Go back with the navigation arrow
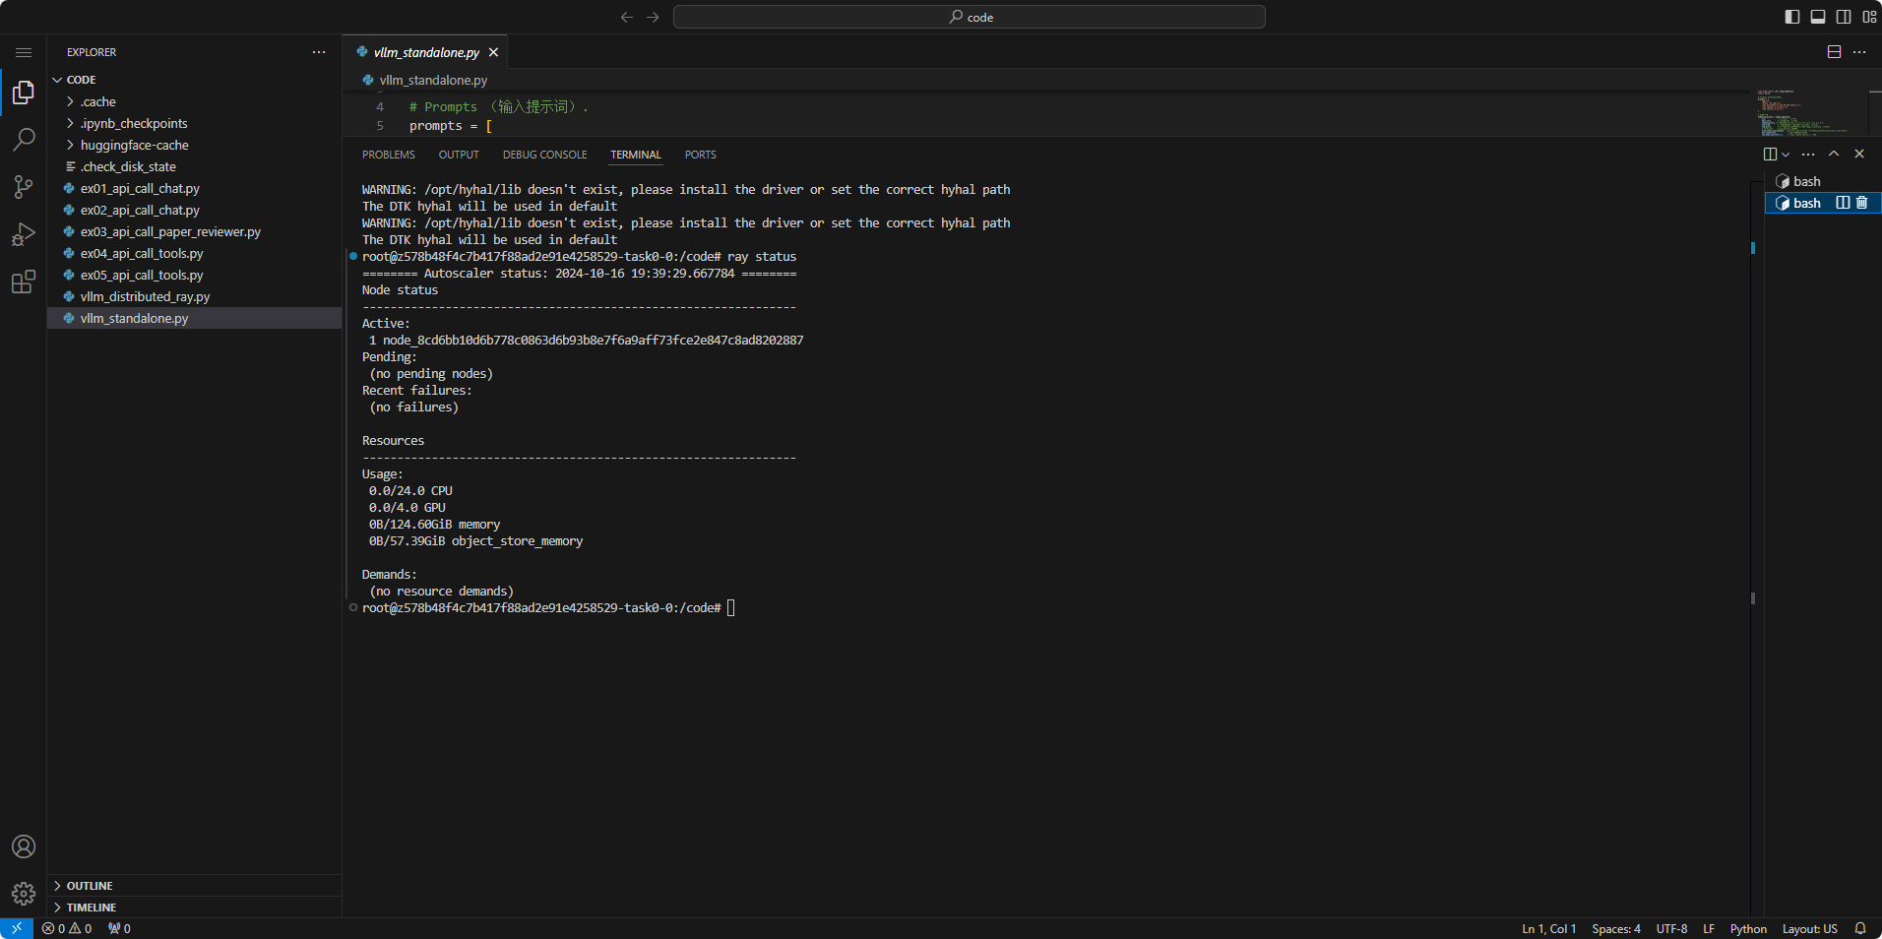 (x=627, y=17)
